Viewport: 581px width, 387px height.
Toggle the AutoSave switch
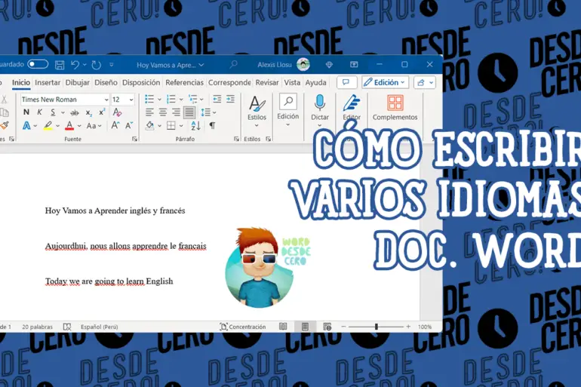click(38, 64)
